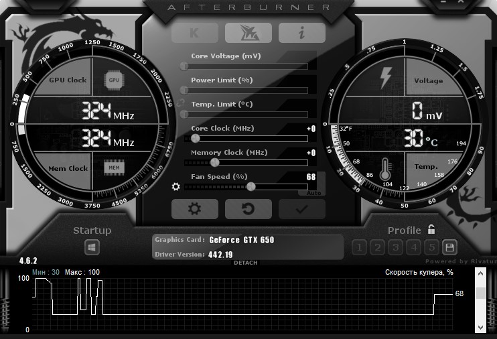
Task: Click the MEM chip icon in gauge
Action: point(114,167)
